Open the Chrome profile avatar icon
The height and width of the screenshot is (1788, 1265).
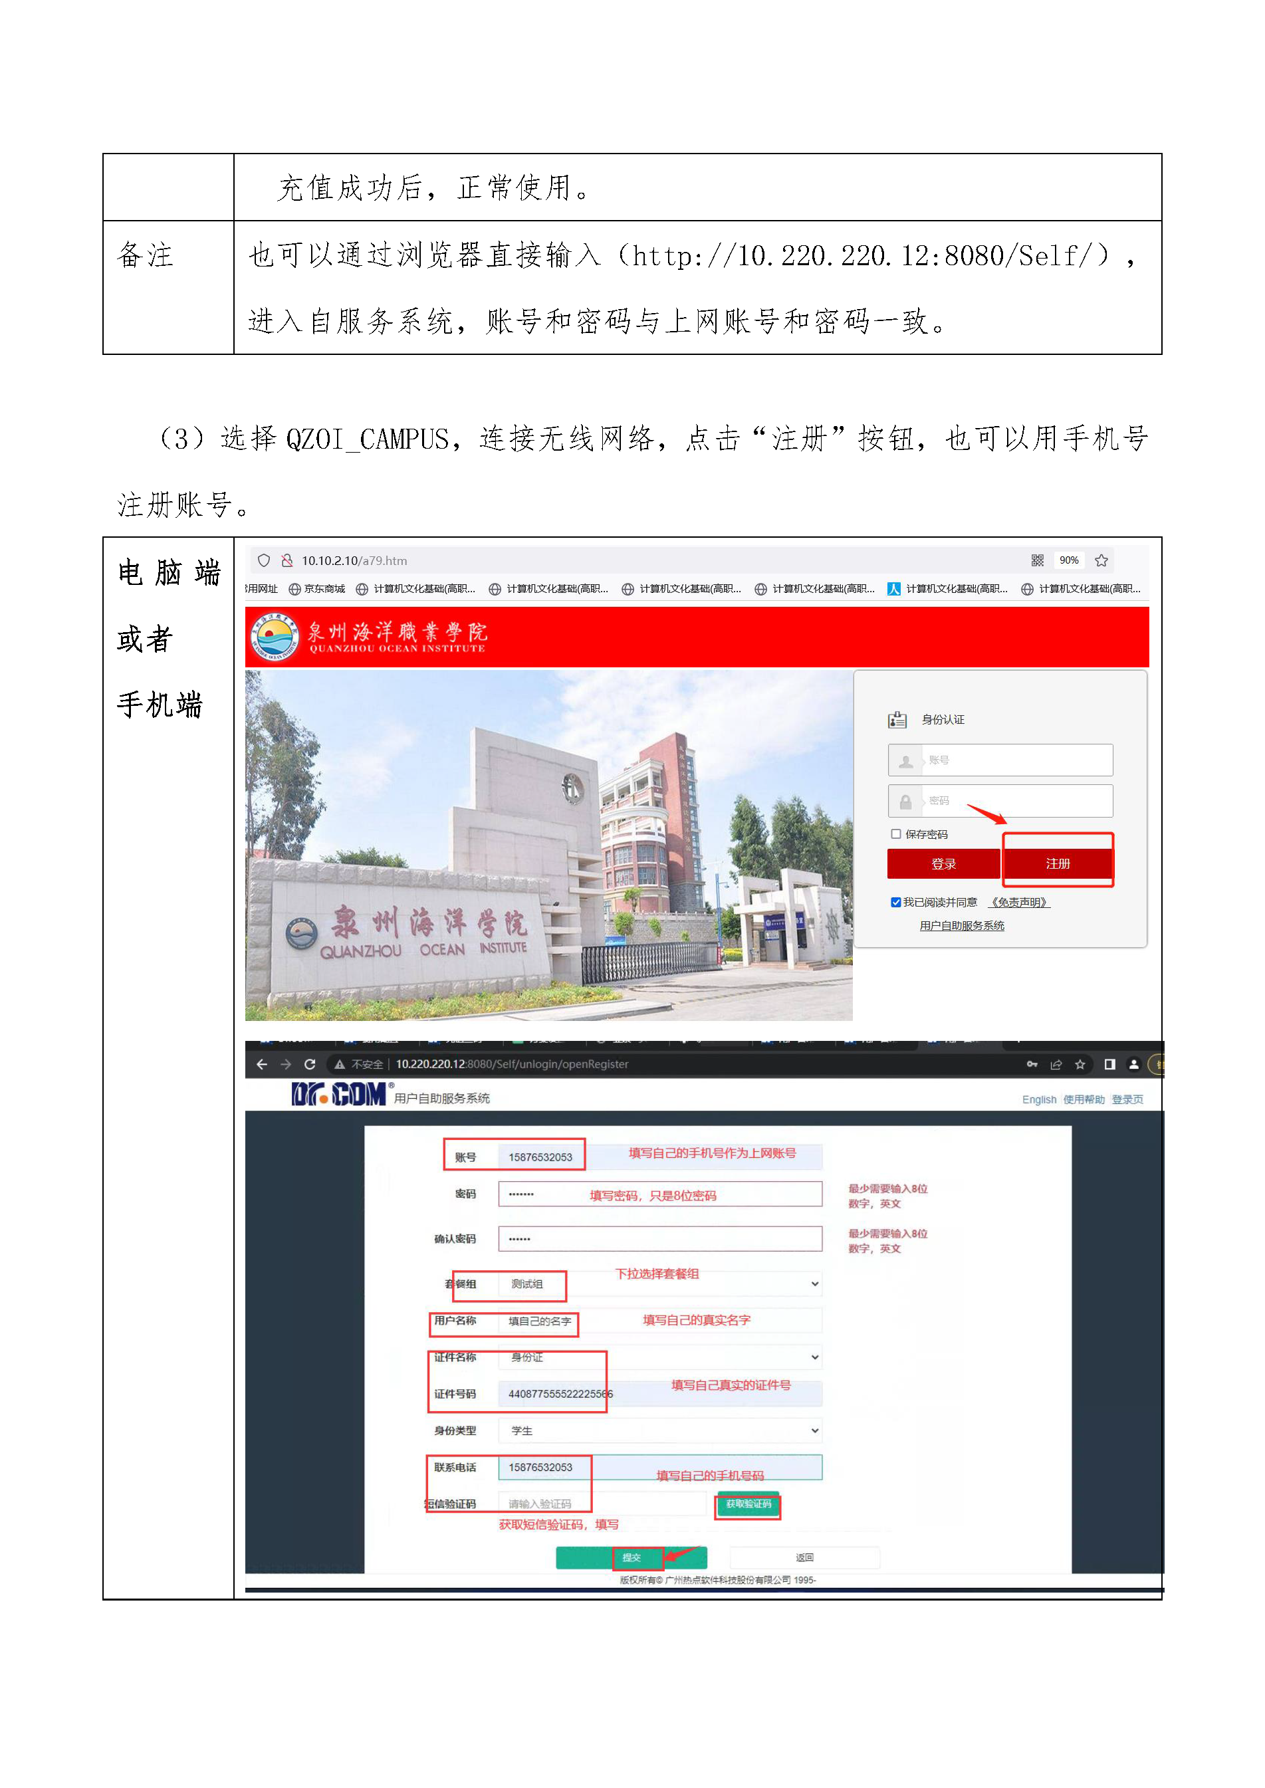tap(1133, 1065)
